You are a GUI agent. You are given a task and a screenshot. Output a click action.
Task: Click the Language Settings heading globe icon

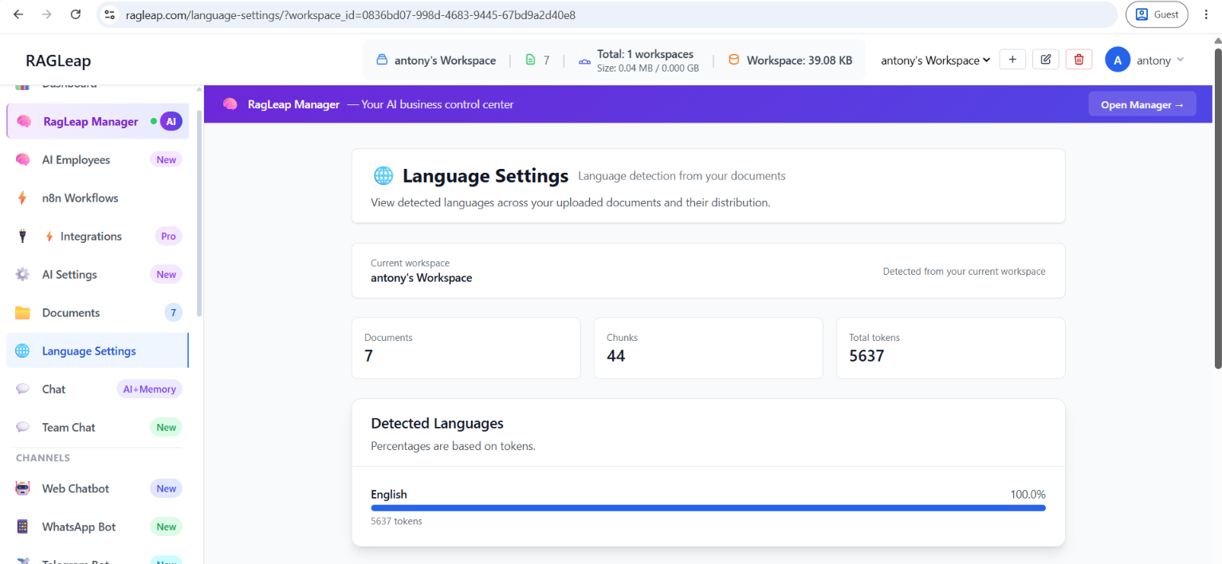[383, 175]
